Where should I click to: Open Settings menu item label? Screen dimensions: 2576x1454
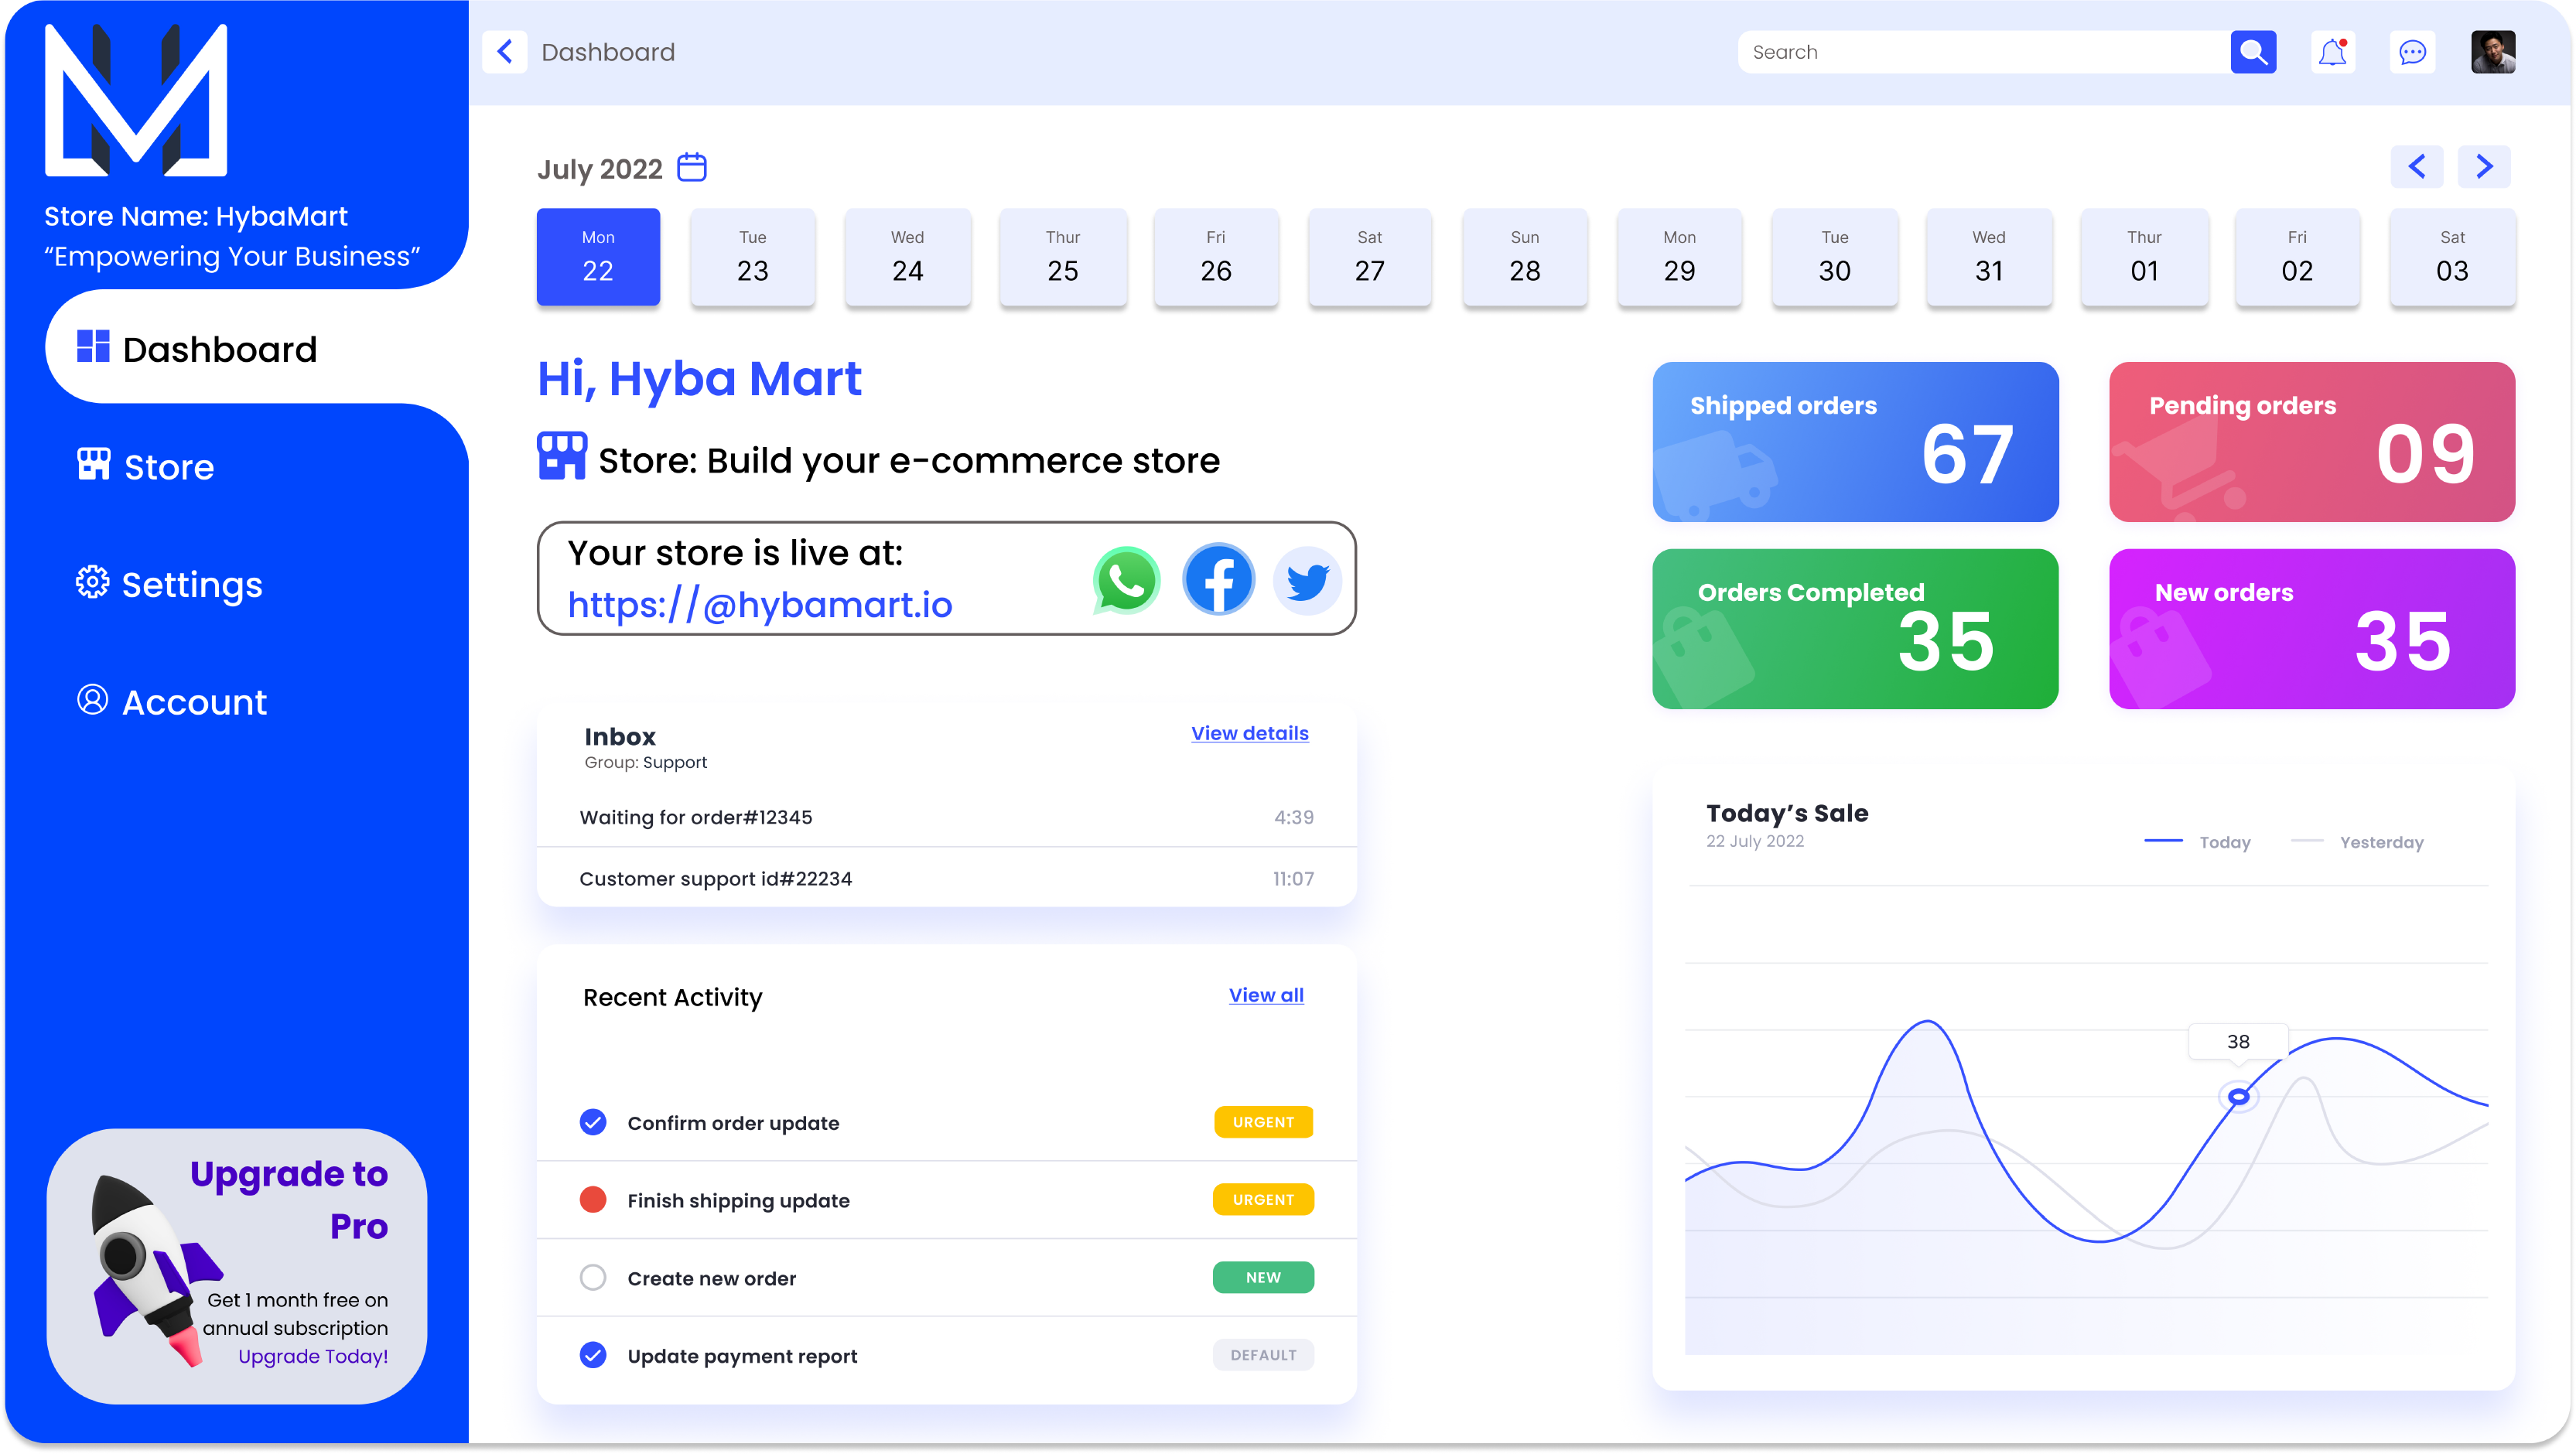(192, 585)
